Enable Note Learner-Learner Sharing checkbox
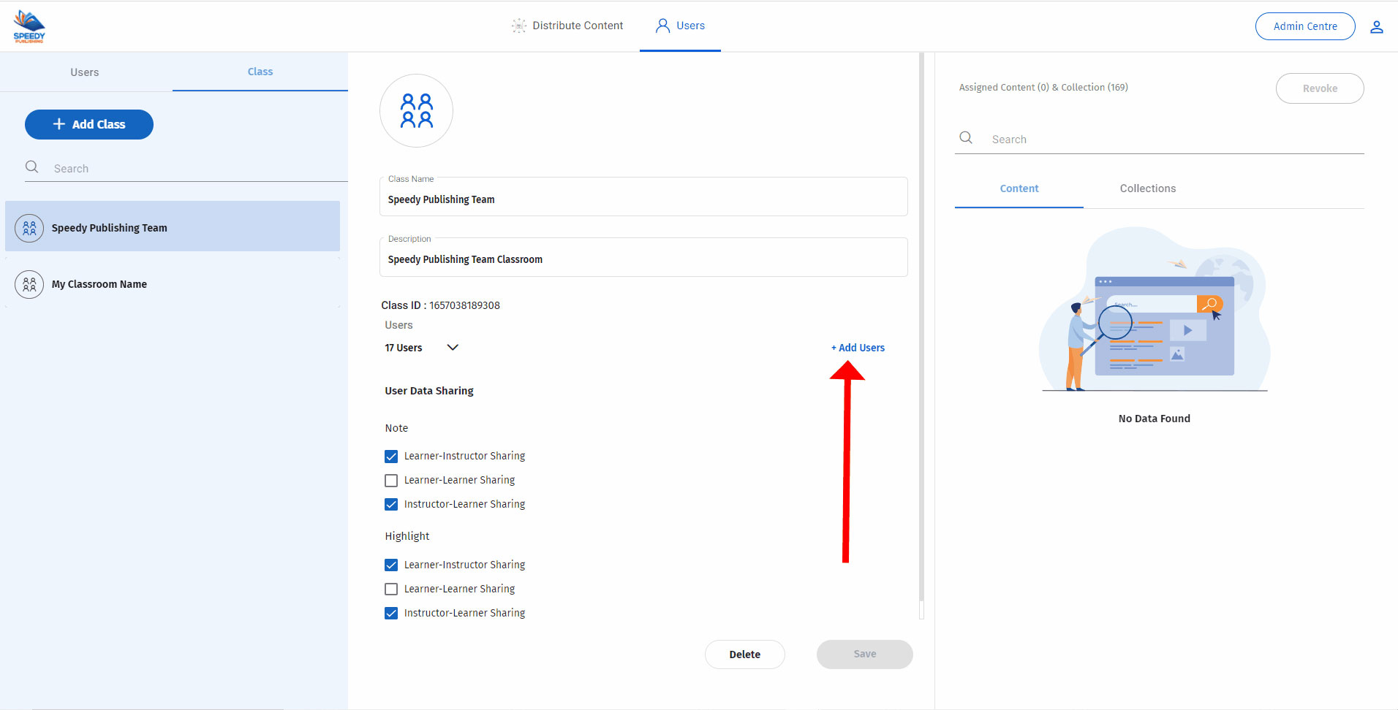Viewport: 1398px width, 710px height. point(391,481)
